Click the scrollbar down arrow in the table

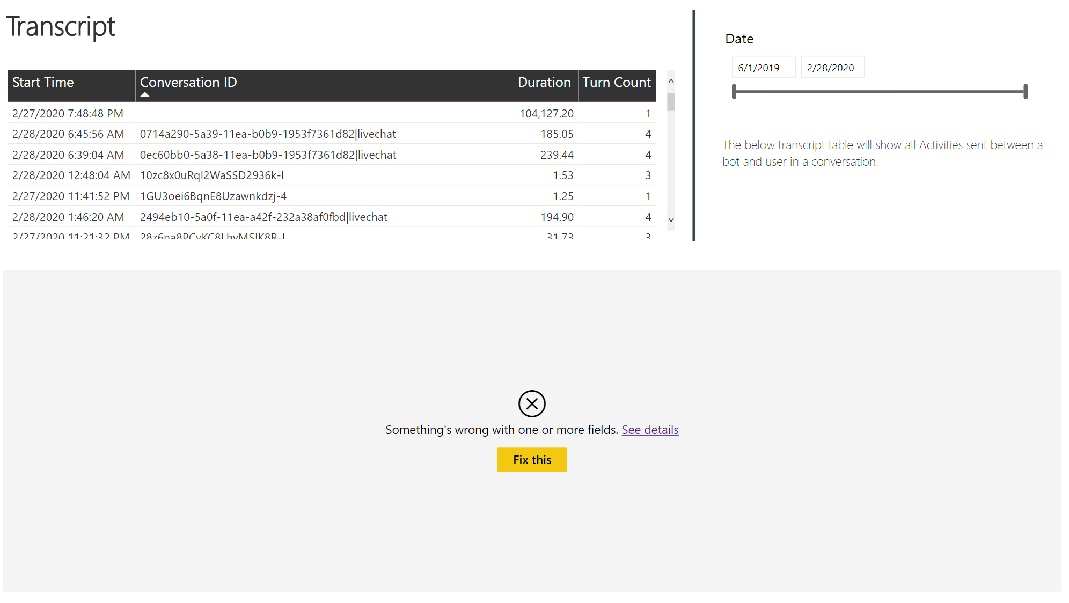click(x=670, y=219)
